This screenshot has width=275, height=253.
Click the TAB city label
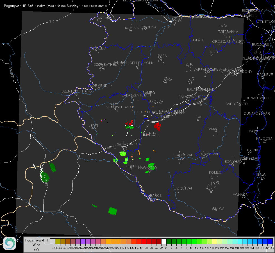199,117
